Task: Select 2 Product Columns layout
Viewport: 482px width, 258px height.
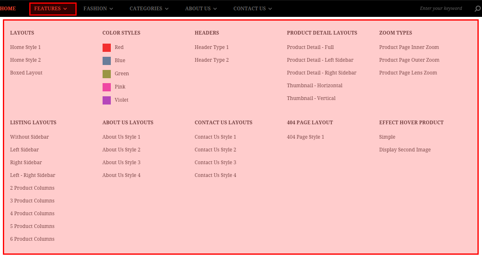Action: click(x=32, y=188)
